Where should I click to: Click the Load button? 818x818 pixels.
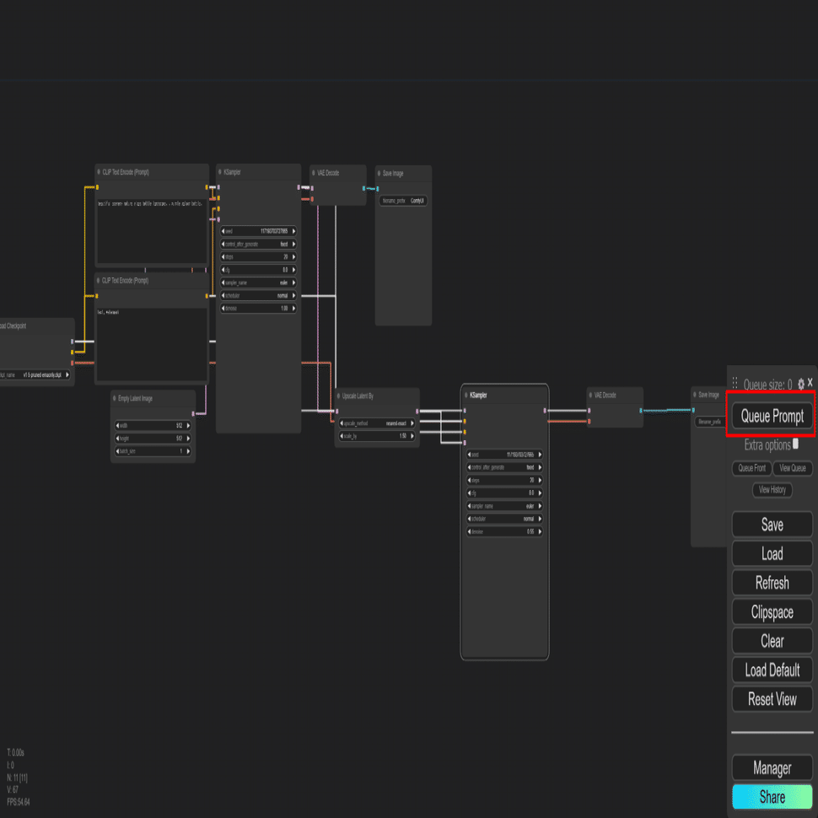coord(772,553)
